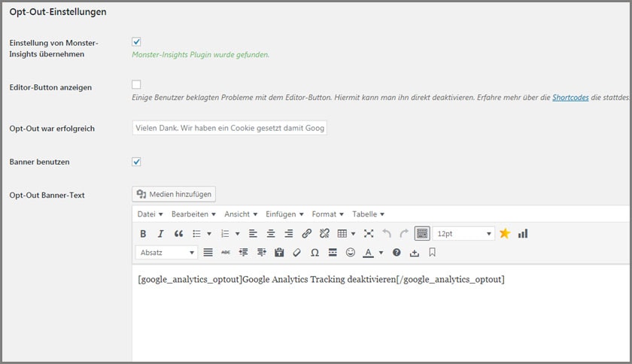Insert a blockquote with quote icon
This screenshot has width=632, height=364.
[x=178, y=234]
